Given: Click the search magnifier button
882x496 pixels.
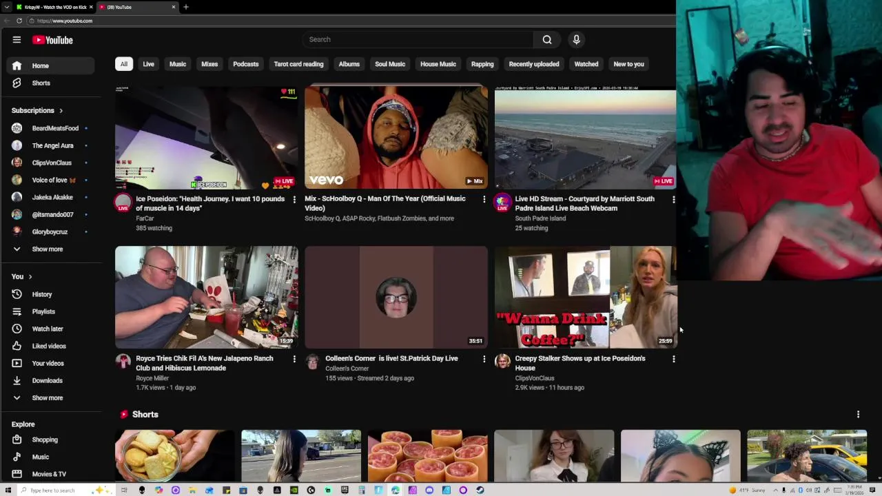Looking at the screenshot, I should tap(547, 39).
